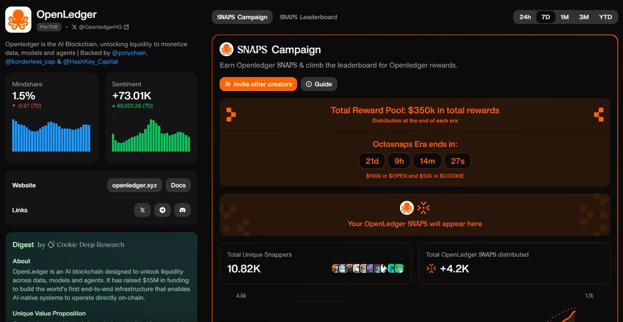Switch to the SNAPS Campaign tab
The image size is (623, 322).
tap(242, 17)
